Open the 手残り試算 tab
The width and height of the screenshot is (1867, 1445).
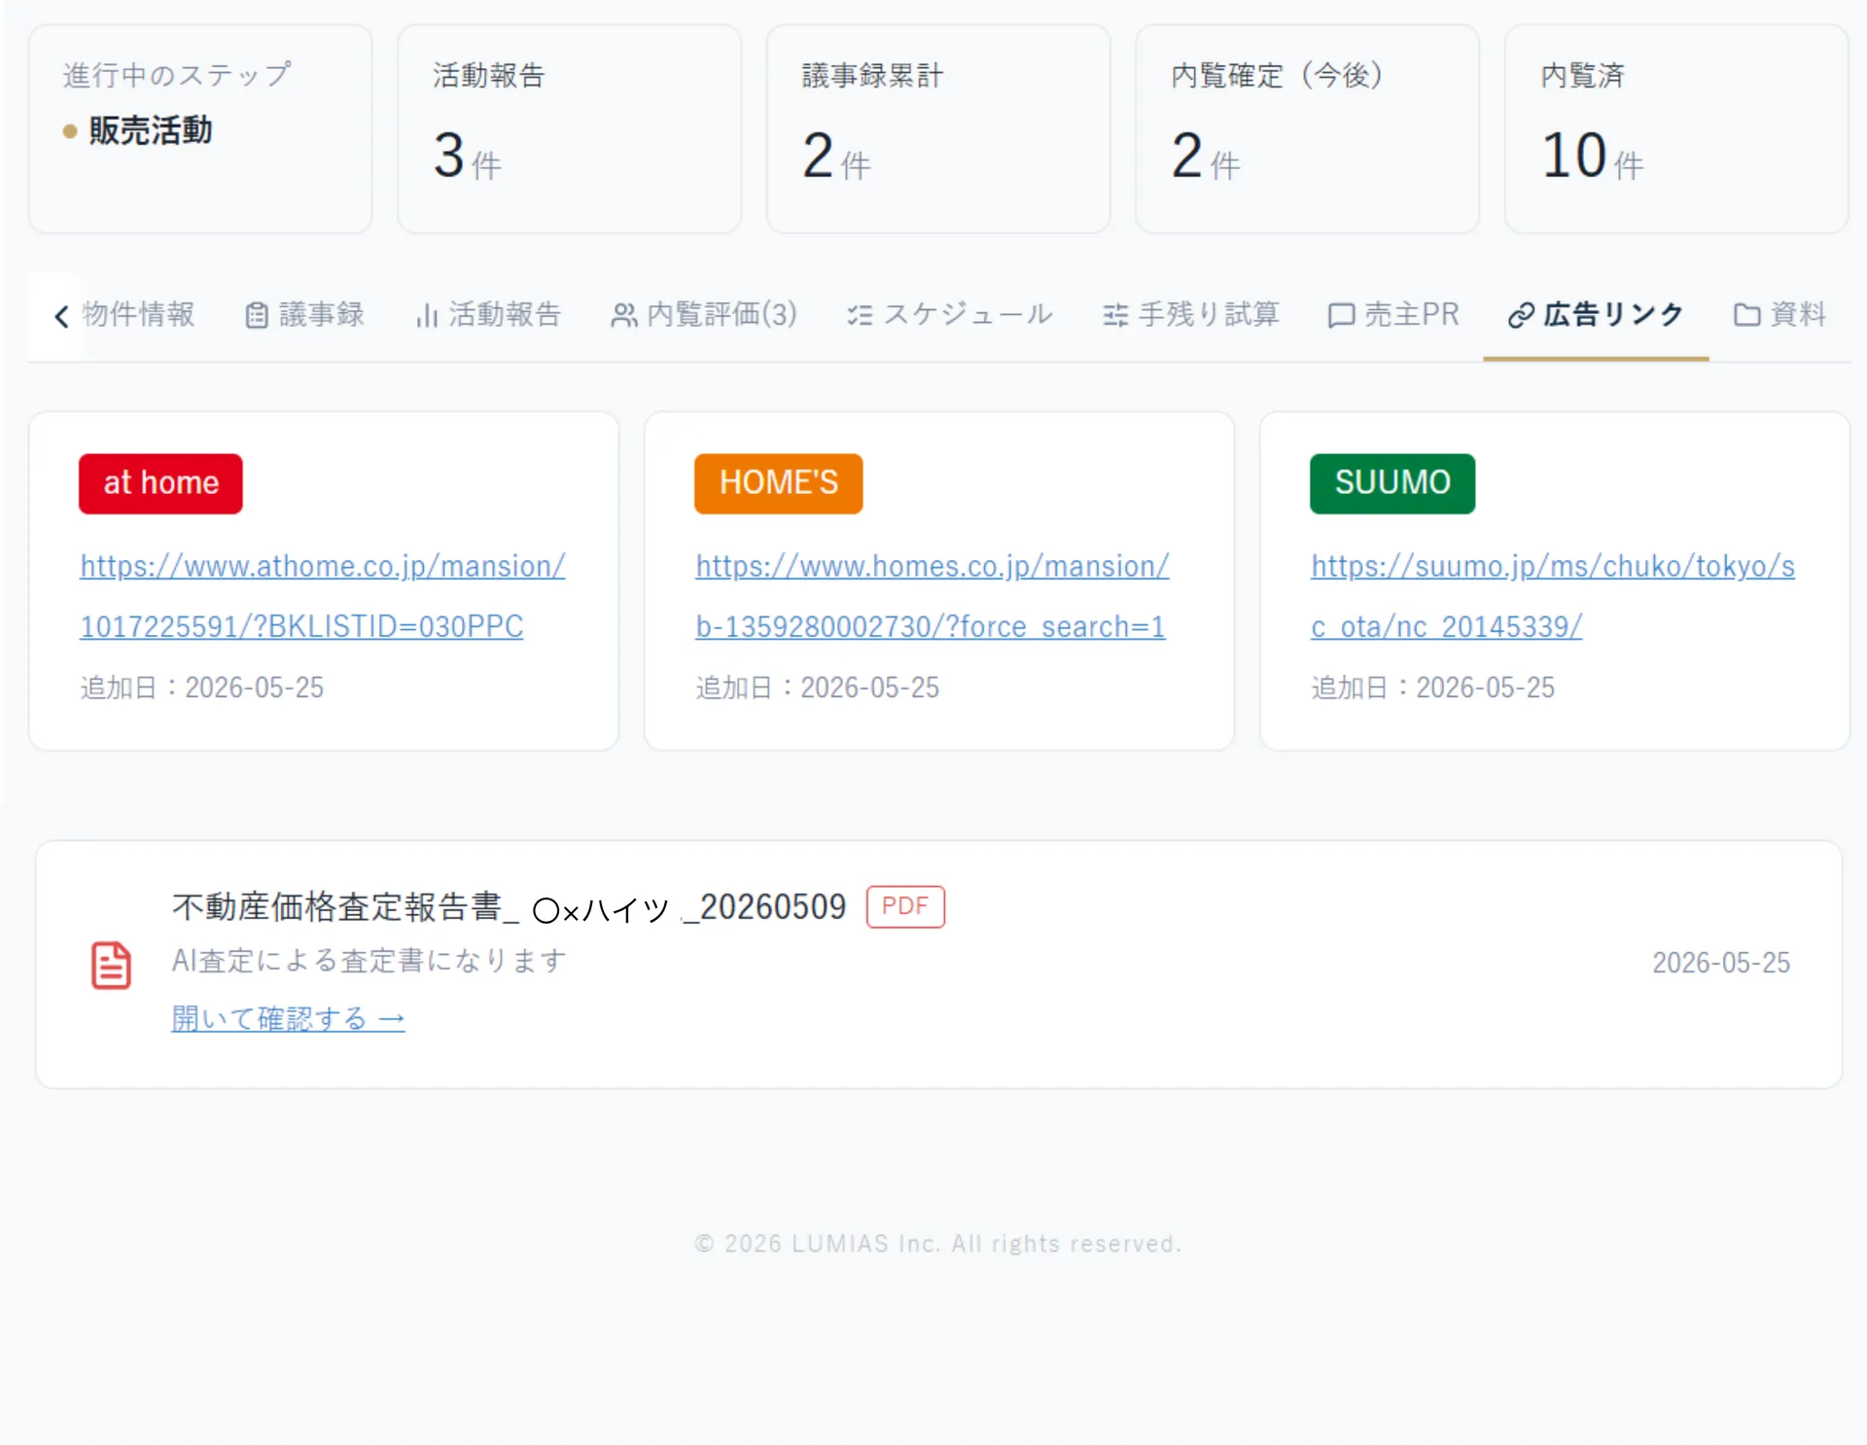[x=1191, y=314]
